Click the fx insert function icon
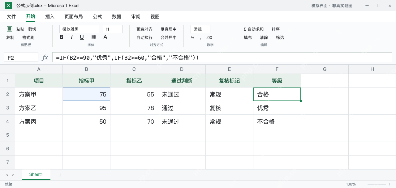Viewport: 396px width, 188px height. 45,58
